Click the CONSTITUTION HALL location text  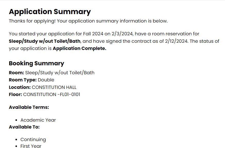point(54,87)
